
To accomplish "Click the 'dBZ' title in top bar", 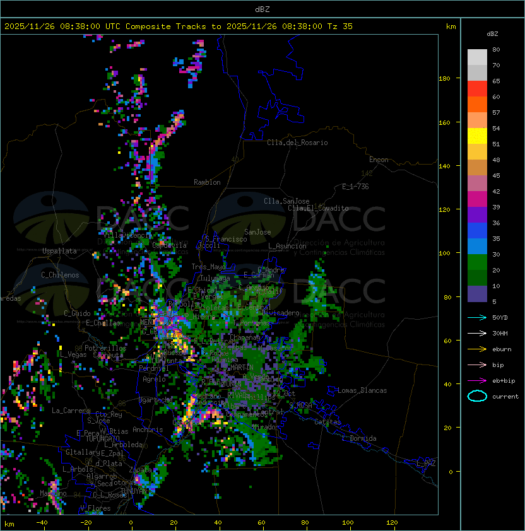I will coord(262,9).
